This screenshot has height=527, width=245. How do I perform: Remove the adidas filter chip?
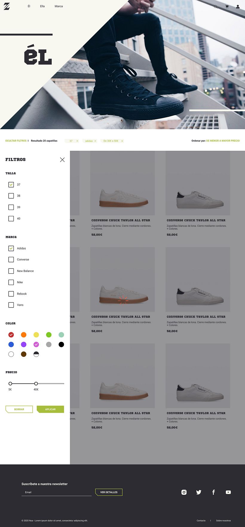coord(95,141)
